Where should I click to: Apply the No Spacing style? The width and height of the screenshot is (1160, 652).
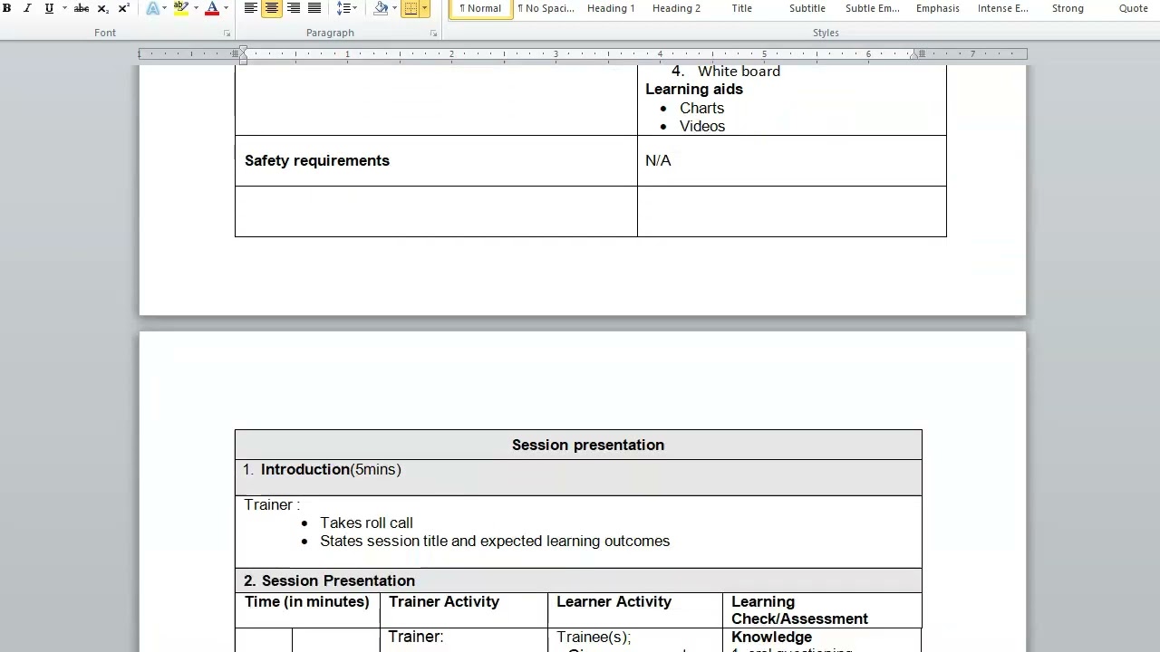(546, 9)
